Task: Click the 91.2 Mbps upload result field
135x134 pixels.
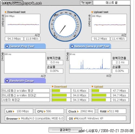Action: (x=101, y=39)
